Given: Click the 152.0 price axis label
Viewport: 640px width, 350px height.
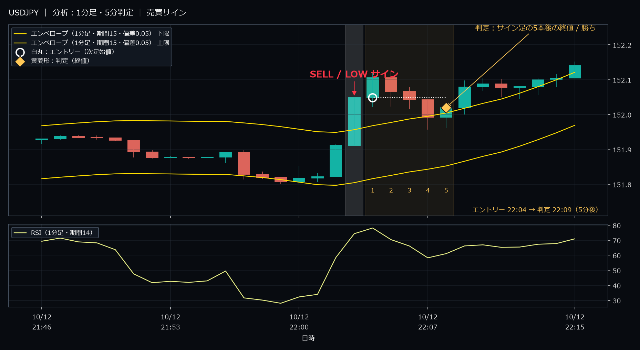Looking at the screenshot, I should (x=622, y=115).
